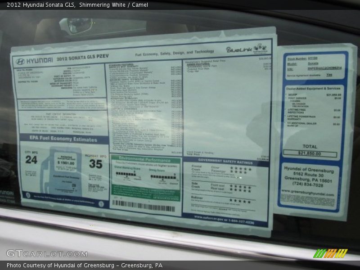360x270 pixels.
Task: Click the 'www.greensburghyundai.com' website address
Action: tap(308, 193)
